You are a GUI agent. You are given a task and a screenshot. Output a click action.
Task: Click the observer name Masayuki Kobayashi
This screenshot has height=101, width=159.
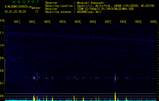click(91, 3)
